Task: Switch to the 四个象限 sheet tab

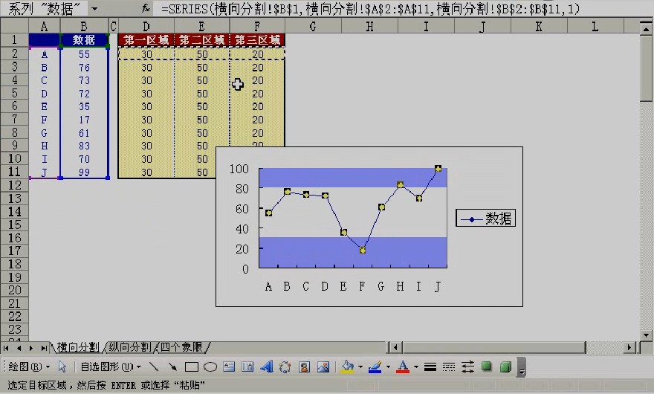Action: point(181,347)
